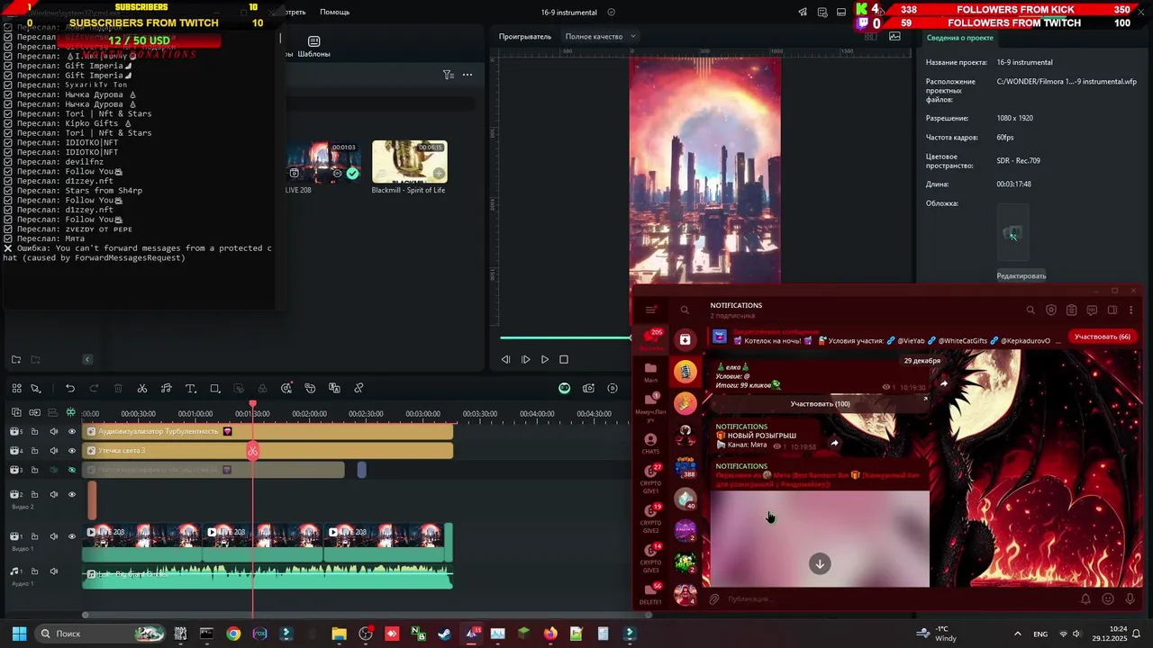The width and height of the screenshot is (1153, 648).
Task: Click the red playhead marker on timeline ruler
Action: pos(253,405)
